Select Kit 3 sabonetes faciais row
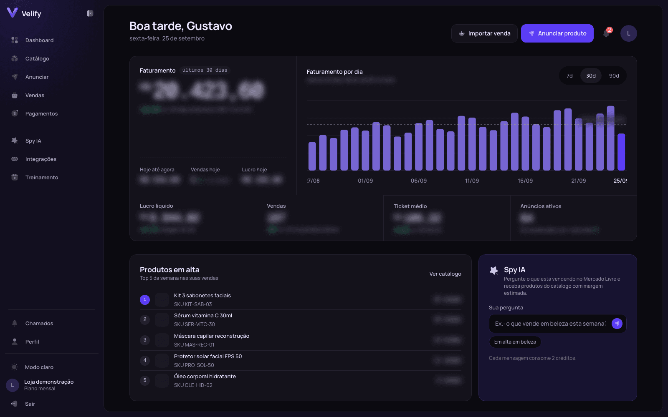Screen dimensions: 668x417 (301, 299)
